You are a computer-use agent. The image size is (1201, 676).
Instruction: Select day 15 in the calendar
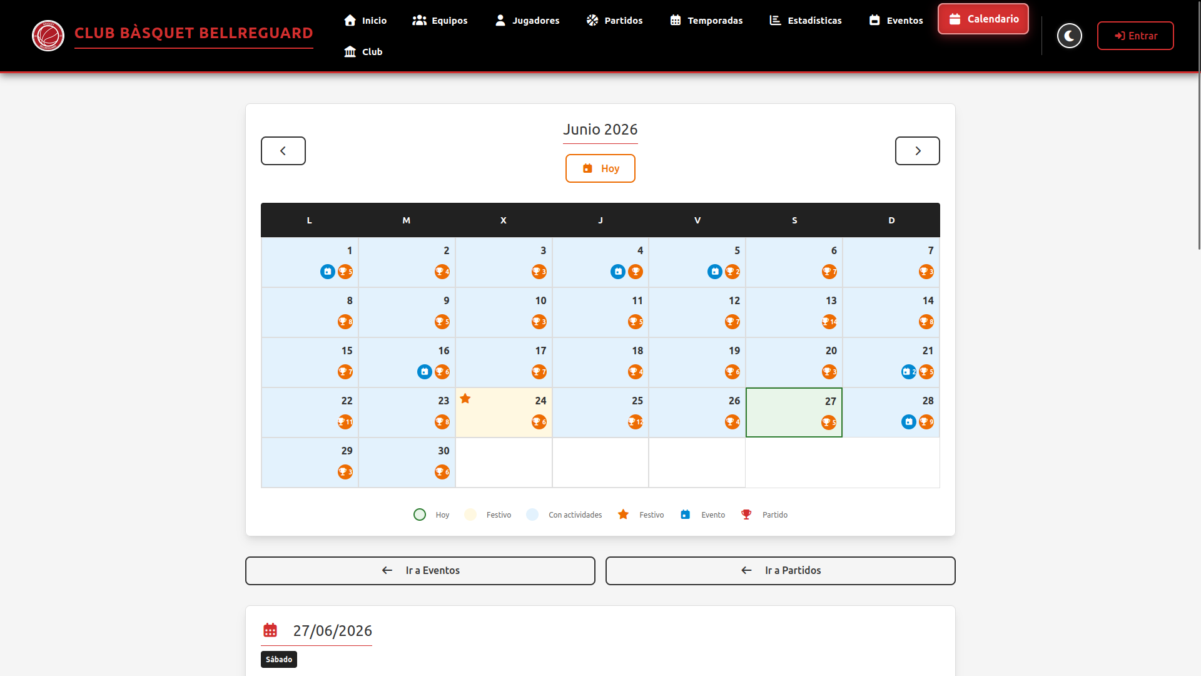coord(310,362)
